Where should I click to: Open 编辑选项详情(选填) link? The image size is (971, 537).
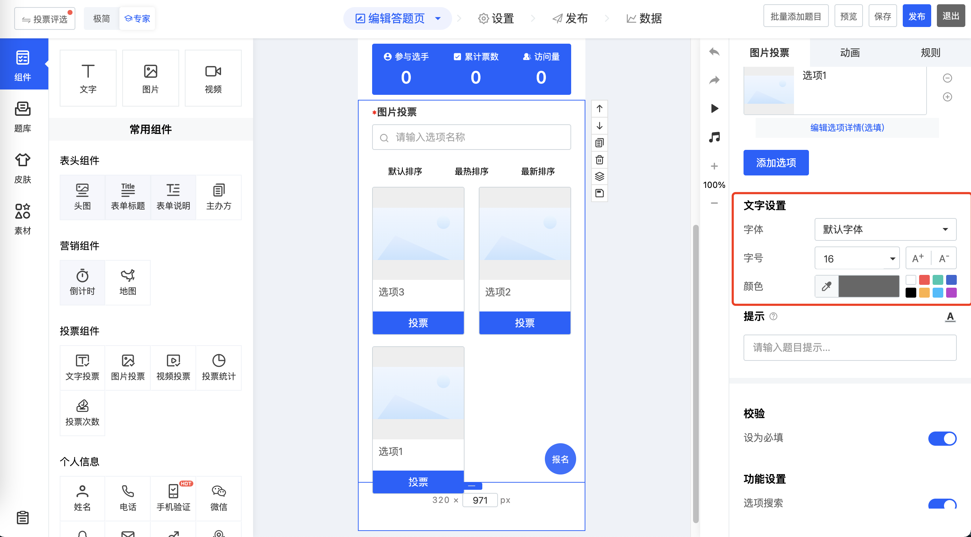pyautogui.click(x=847, y=128)
